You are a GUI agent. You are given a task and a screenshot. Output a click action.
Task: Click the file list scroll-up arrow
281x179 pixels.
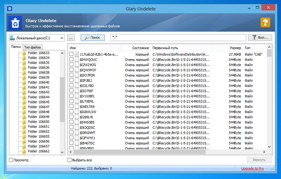(269, 47)
